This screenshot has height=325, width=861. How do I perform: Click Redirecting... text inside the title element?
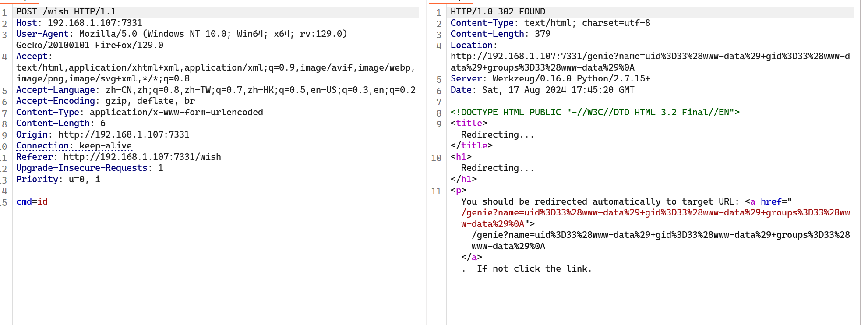click(498, 134)
